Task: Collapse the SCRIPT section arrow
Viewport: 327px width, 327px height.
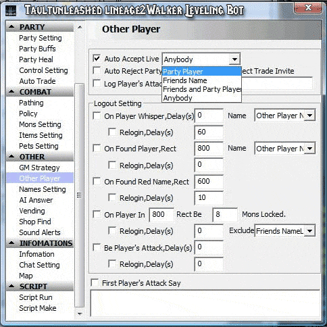Action: coord(11,286)
